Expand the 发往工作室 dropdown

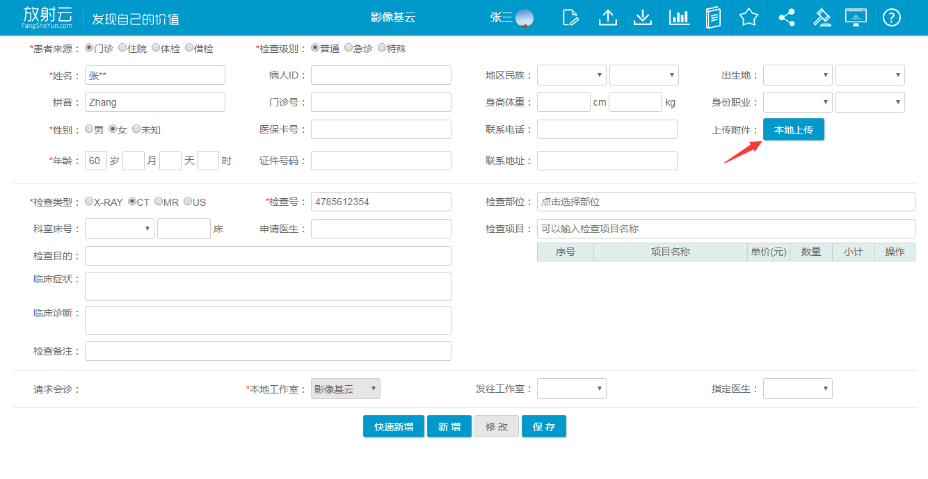571,389
